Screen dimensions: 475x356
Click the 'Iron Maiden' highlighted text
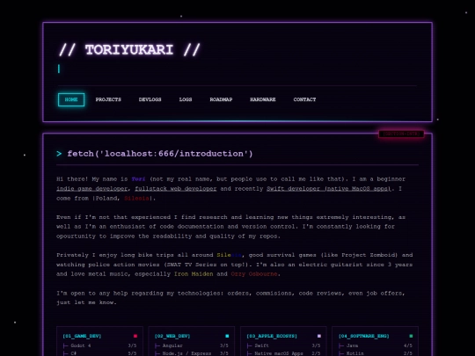pos(194,274)
